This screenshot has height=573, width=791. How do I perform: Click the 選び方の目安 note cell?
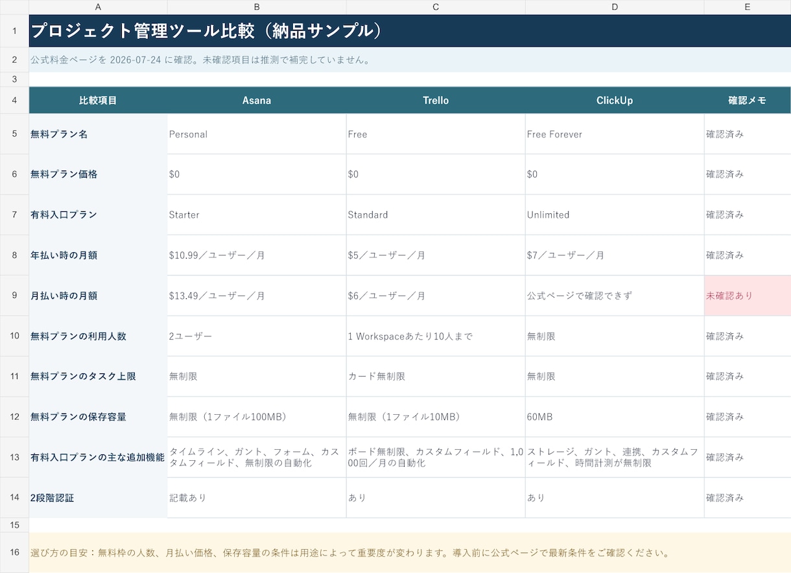click(410, 553)
